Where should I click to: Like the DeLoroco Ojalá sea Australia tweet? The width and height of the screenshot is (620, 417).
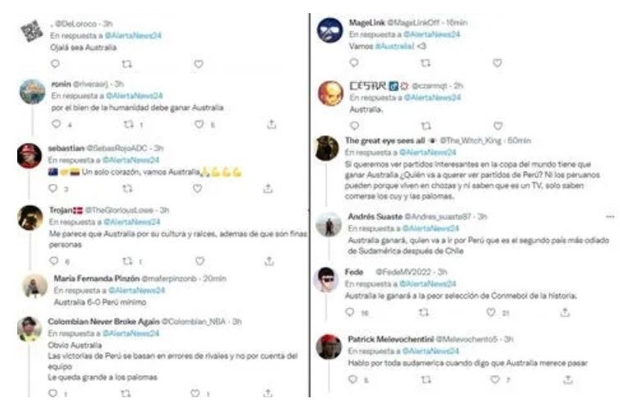198,63
